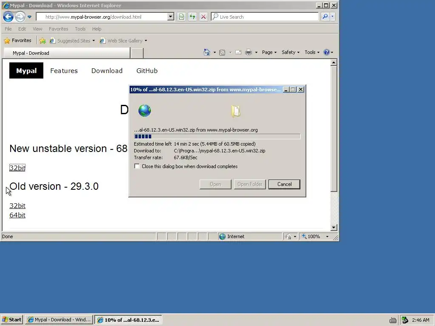Click the blue Help question icon

327,52
